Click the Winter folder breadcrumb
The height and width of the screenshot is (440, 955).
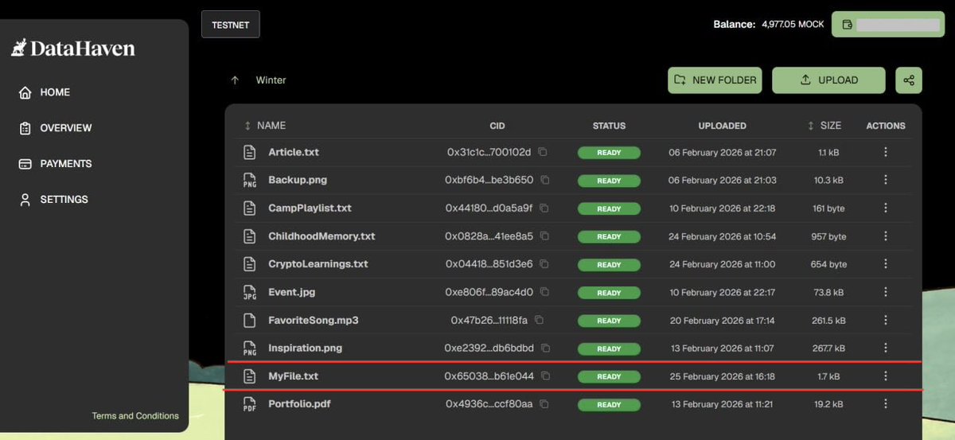click(x=271, y=80)
